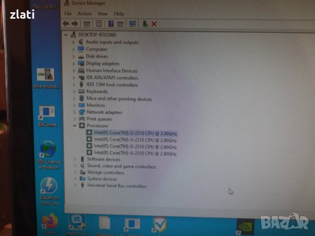
Task: Open the Action menu
Action: [x=85, y=14]
